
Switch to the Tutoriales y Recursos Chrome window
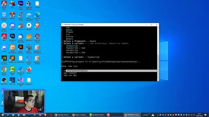click(62, 115)
